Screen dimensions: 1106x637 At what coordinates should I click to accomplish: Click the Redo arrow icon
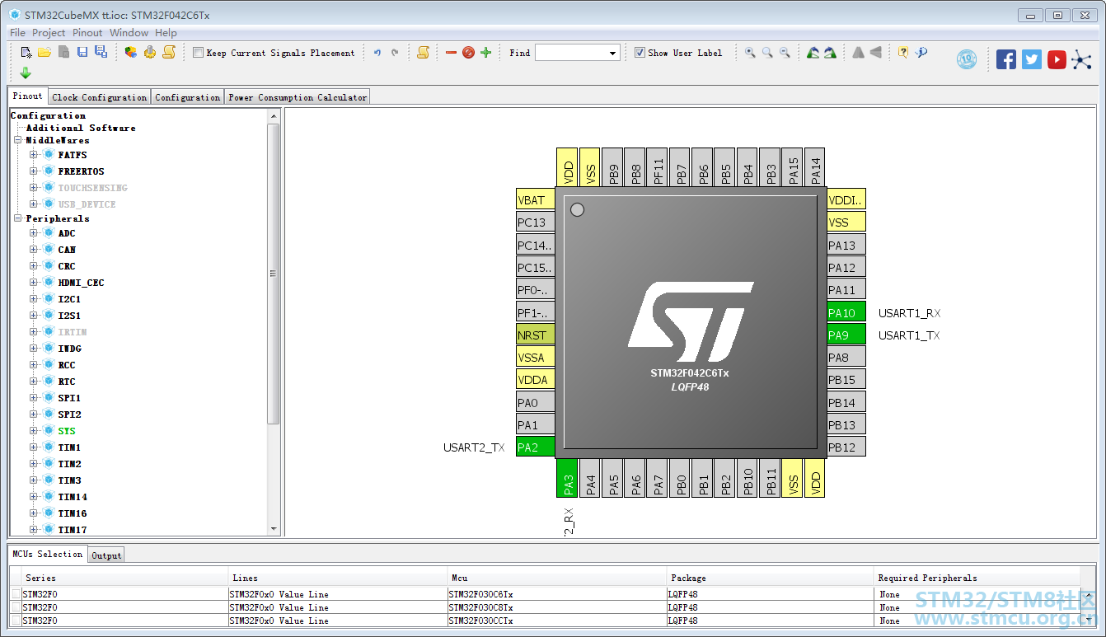click(395, 53)
